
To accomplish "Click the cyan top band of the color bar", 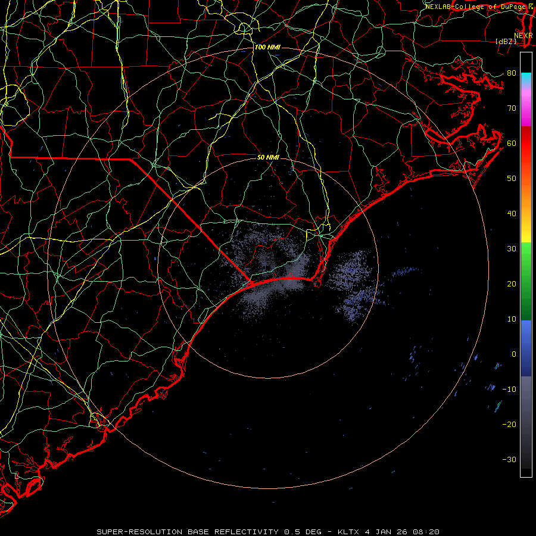I will (526, 79).
